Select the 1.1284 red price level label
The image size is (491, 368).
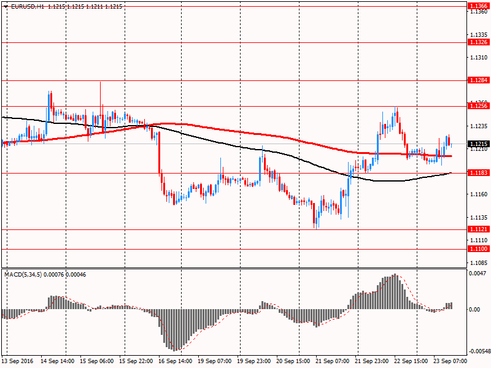(x=479, y=80)
